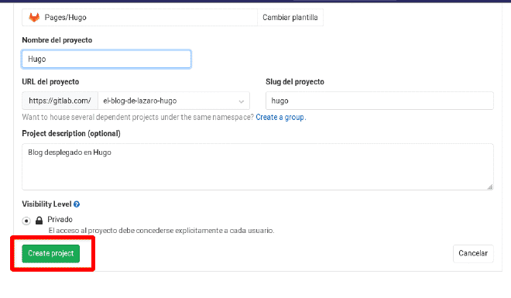Cancel with the Cancelar button
This screenshot has height=298, width=511.
[473, 253]
